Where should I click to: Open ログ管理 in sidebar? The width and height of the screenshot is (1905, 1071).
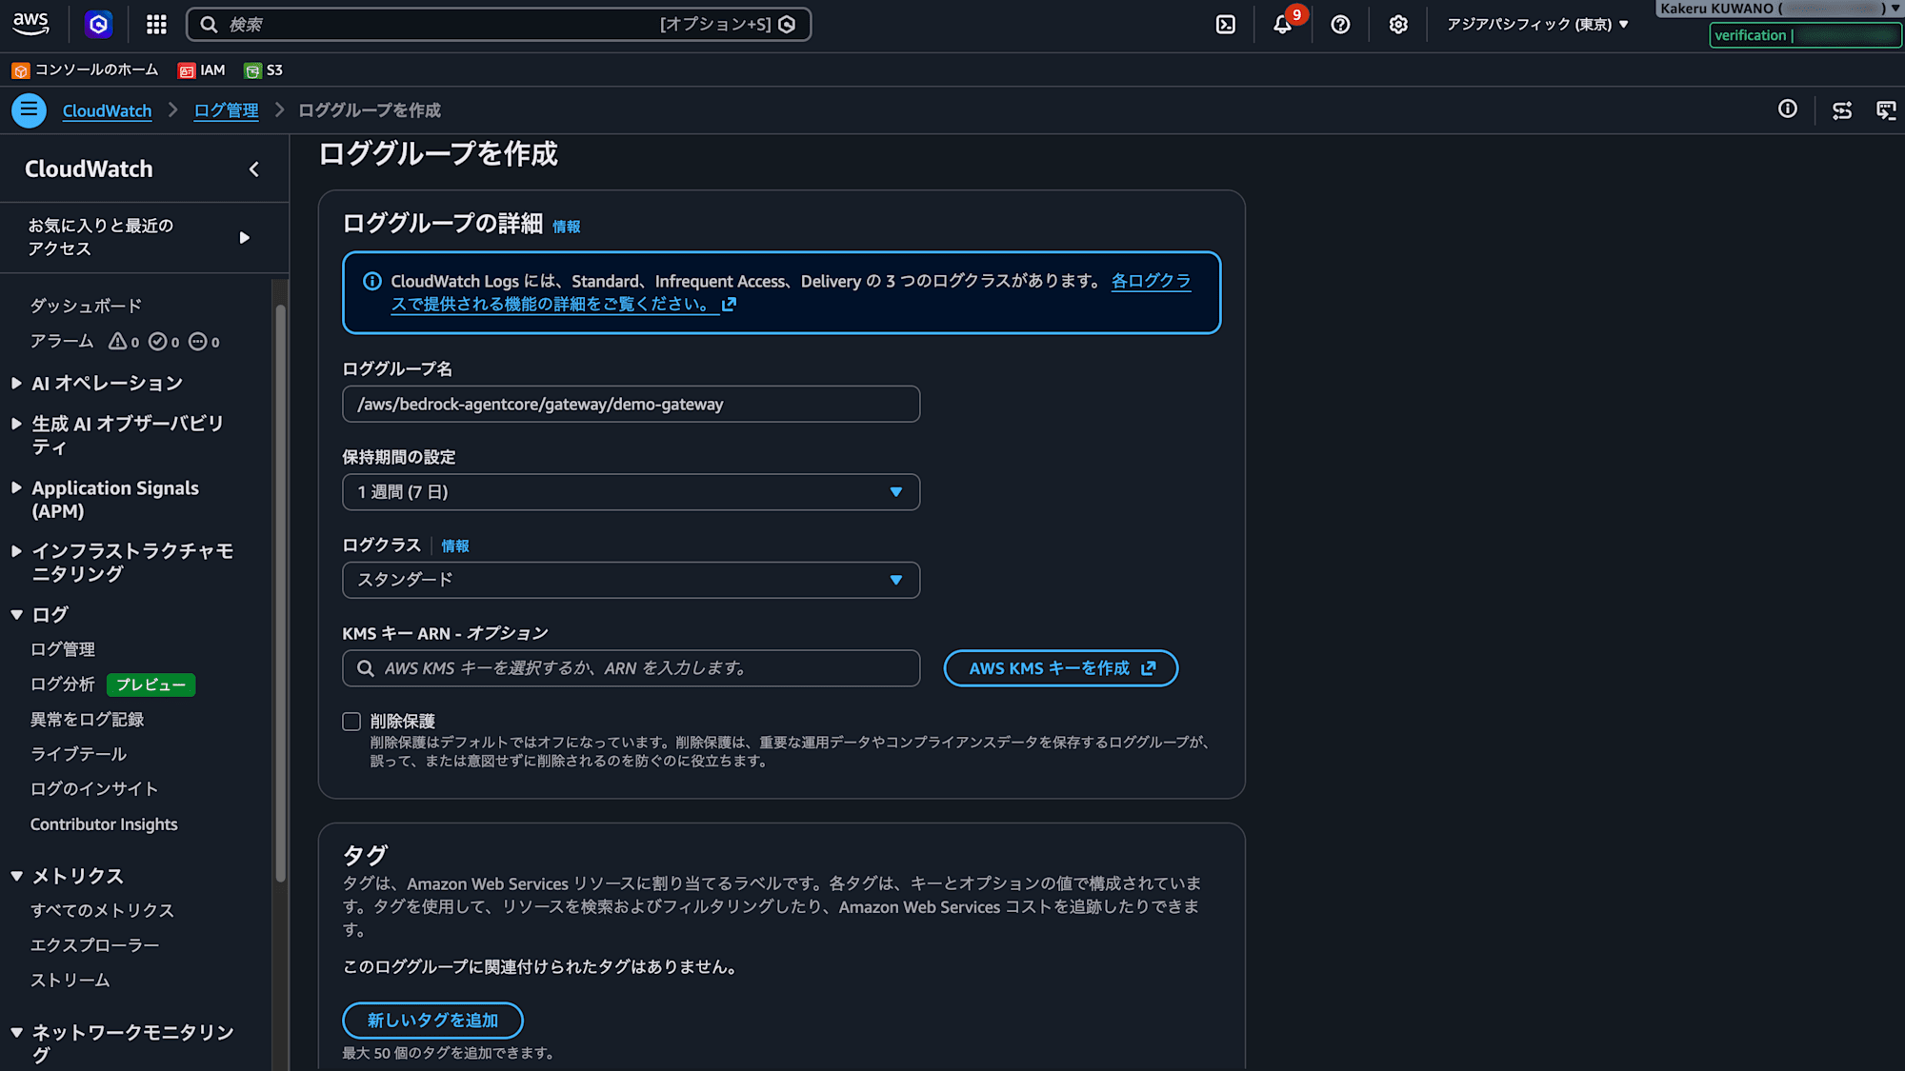pos(63,649)
